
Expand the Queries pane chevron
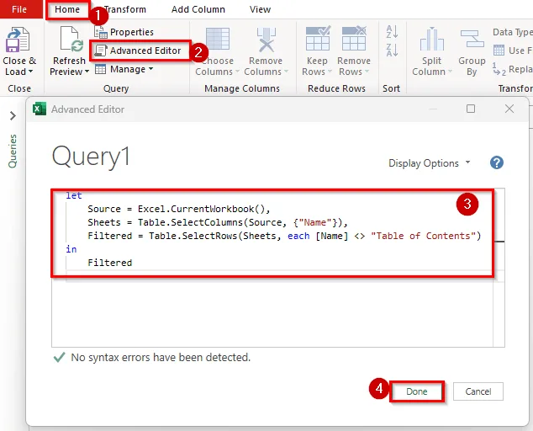13,116
